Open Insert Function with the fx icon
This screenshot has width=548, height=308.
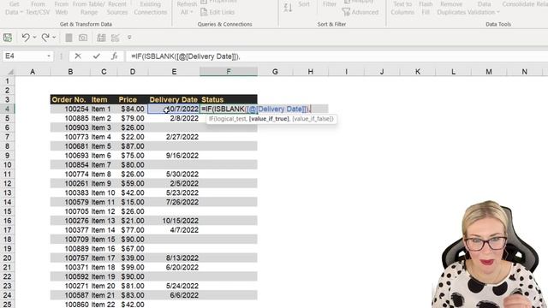114,56
